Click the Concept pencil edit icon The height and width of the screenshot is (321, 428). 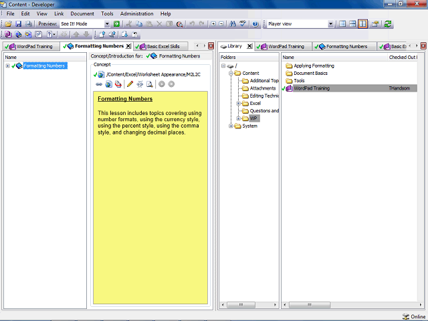coord(130,84)
